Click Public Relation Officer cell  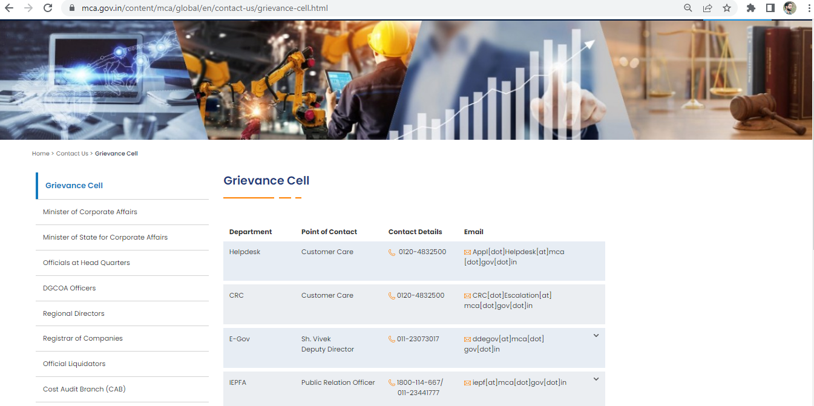(338, 382)
